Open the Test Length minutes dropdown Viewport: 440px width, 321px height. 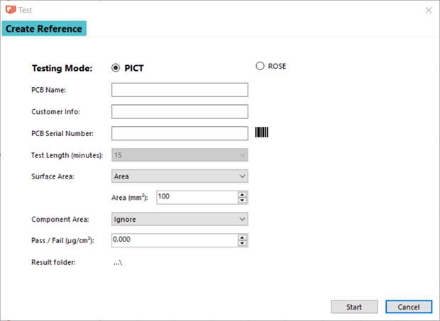(180, 154)
